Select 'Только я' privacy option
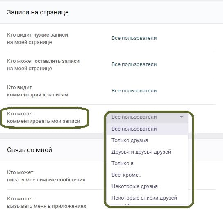The height and width of the screenshot is (209, 223). click(x=147, y=163)
